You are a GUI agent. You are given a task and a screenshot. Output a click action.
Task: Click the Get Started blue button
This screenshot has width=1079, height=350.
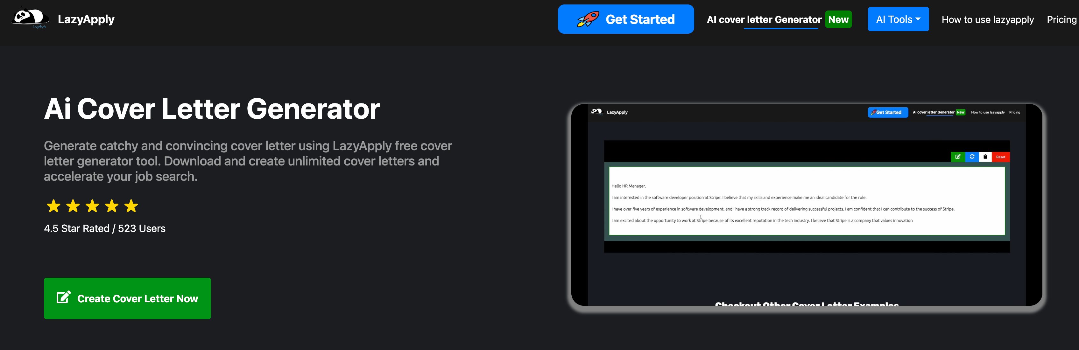pos(627,20)
